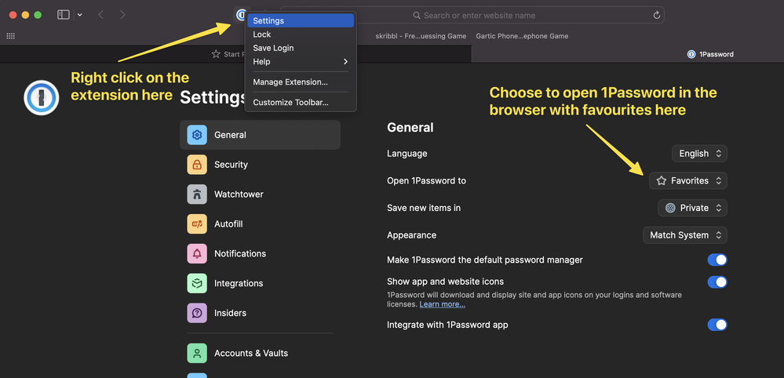
Task: Open the Integrations icon in sidebar
Action: click(x=197, y=283)
